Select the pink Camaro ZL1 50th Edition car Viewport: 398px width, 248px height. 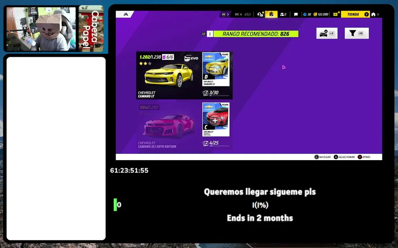click(169, 126)
